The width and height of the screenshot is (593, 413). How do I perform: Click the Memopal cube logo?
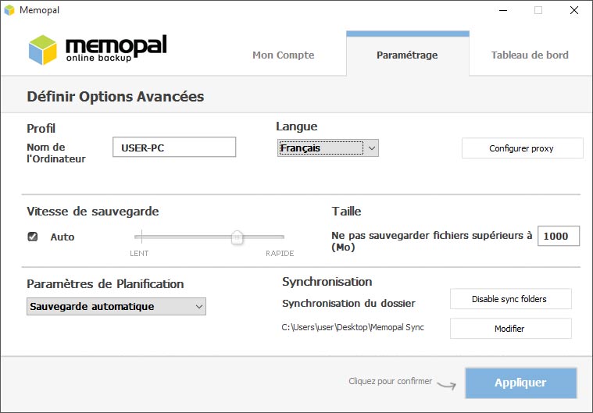pos(43,50)
